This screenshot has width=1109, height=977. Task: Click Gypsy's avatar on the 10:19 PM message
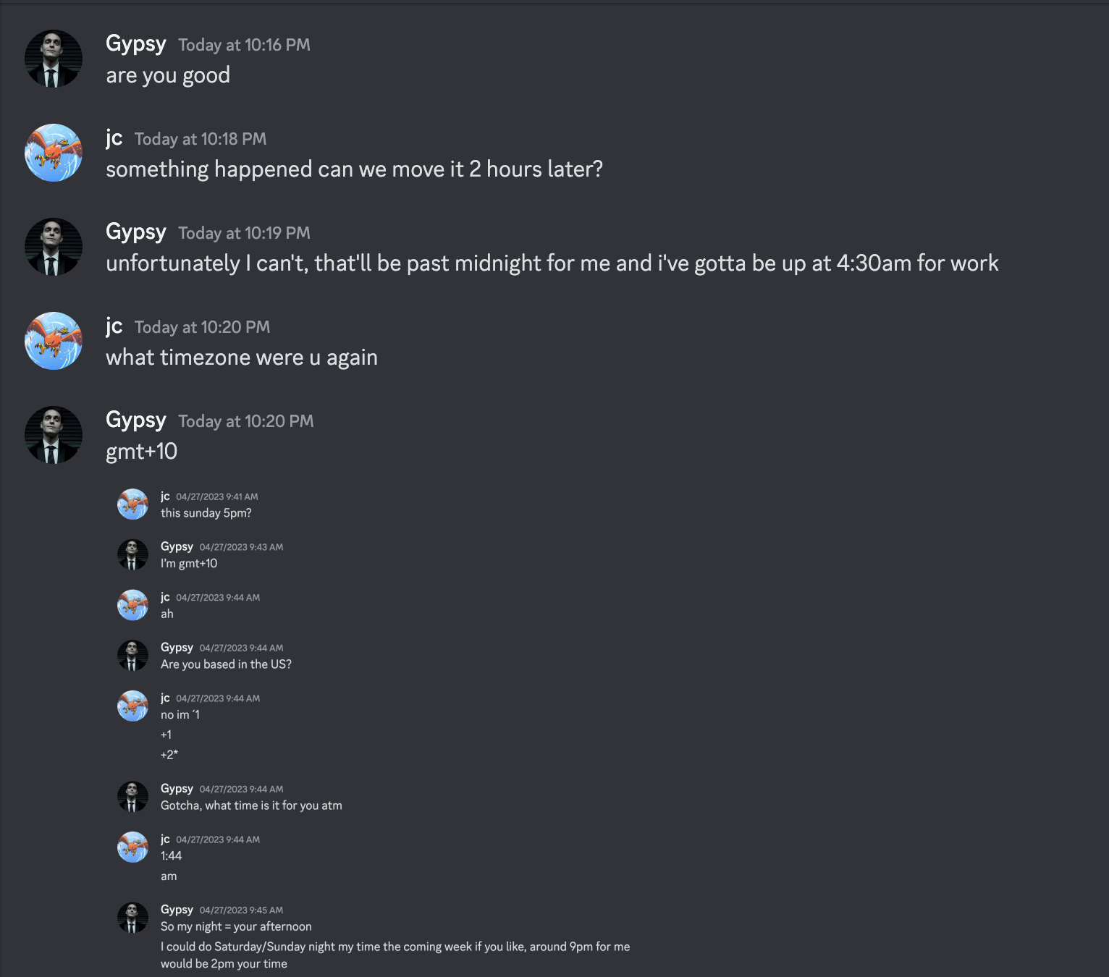(54, 247)
